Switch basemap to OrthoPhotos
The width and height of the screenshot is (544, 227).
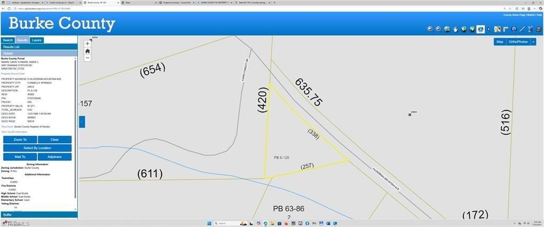point(518,41)
